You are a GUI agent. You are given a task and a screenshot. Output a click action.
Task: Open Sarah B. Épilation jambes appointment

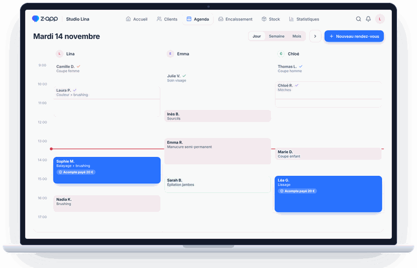[x=218, y=184]
